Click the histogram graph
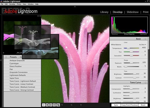Screen dimensions: 150x108 coord(129,25)
